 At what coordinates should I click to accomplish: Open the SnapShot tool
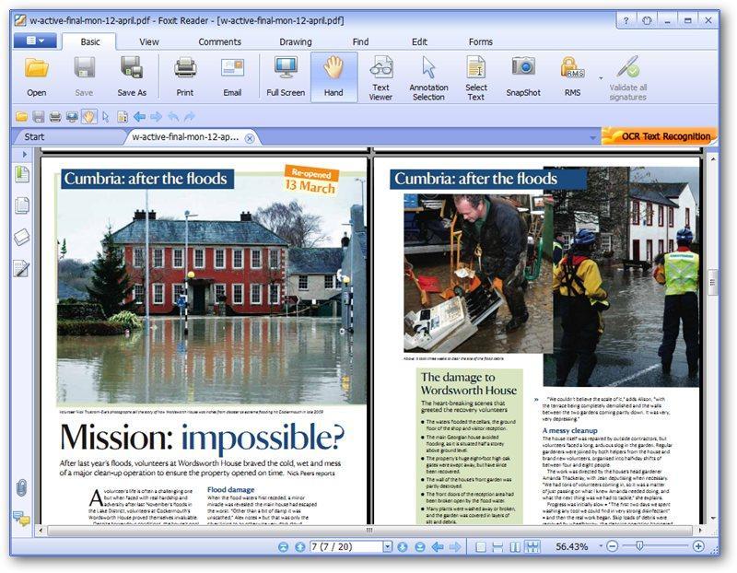coord(523,76)
